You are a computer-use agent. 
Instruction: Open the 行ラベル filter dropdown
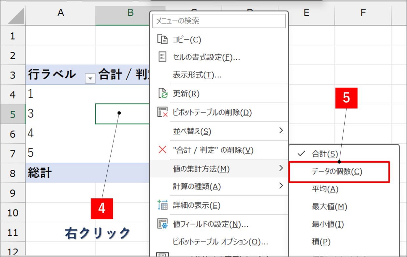(90, 78)
